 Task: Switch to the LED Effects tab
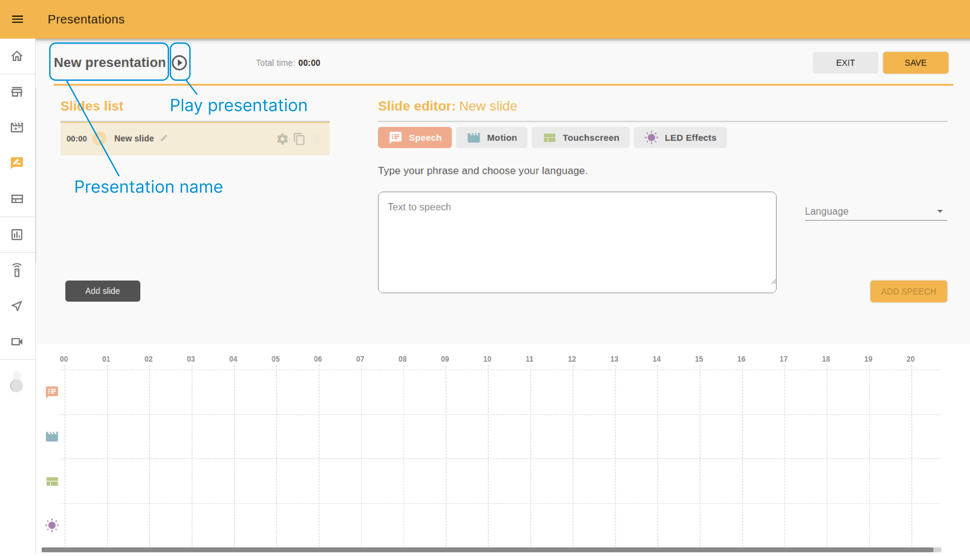(680, 137)
